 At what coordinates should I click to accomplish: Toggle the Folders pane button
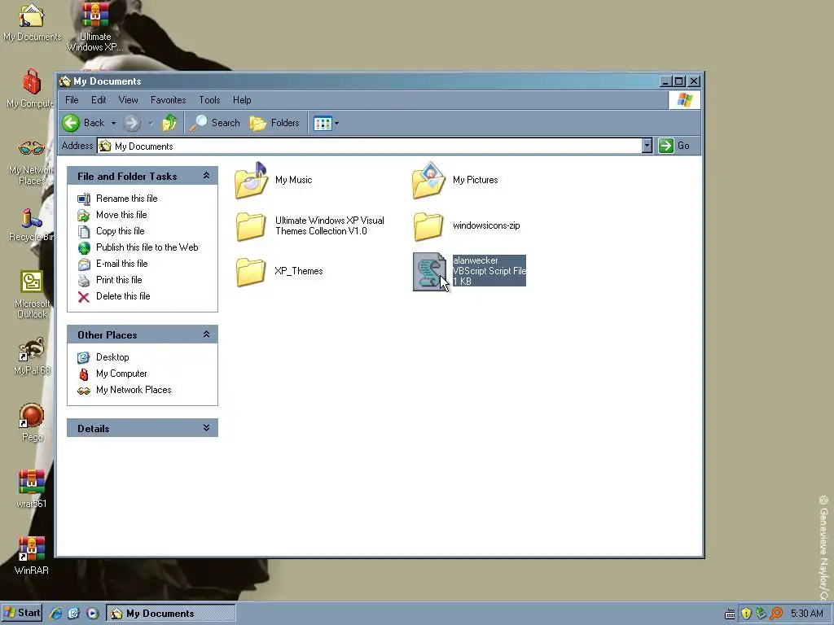point(274,124)
